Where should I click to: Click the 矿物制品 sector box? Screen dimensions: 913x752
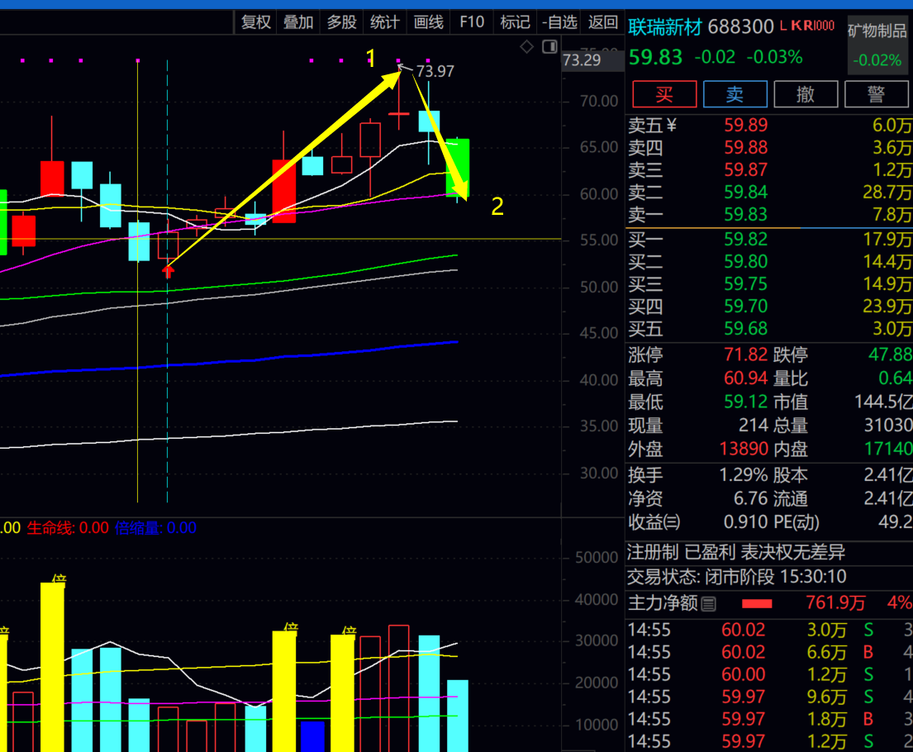pos(877,45)
